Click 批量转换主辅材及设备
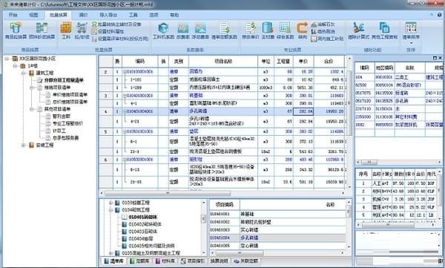This screenshot has height=268, width=445. [116, 24]
